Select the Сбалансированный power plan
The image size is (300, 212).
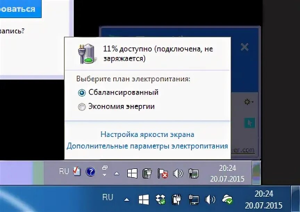point(124,92)
